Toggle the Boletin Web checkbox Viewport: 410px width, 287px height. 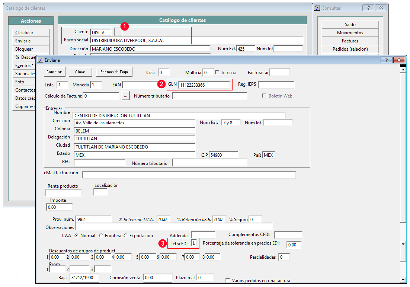coord(264,96)
